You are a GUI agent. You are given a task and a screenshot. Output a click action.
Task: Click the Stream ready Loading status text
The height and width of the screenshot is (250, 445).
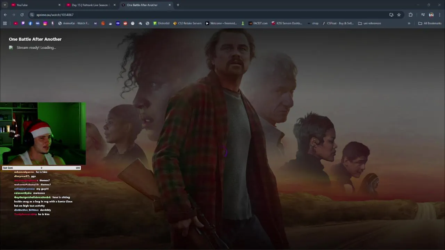coord(36,48)
